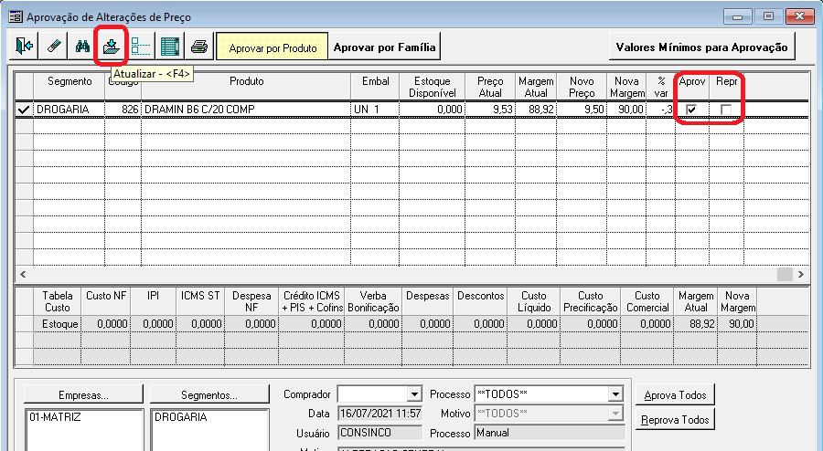Click the Novo Preço cell 9,50
Screen dimensions: 823x451
click(582, 110)
